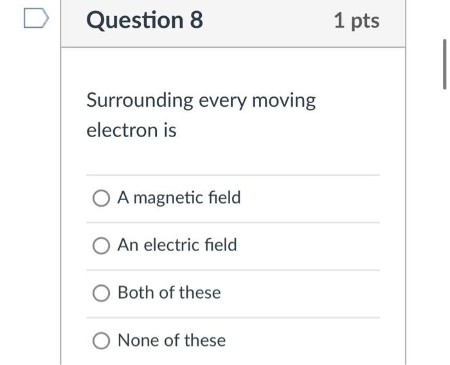This screenshot has width=450, height=365.
Task: Click the 'A magnetic field' answer label
Action: (x=179, y=198)
